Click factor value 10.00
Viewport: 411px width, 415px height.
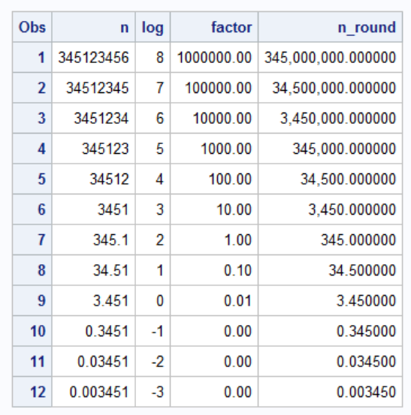pyautogui.click(x=214, y=209)
